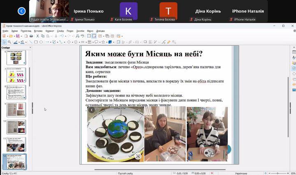
Task: Click the document modified save indicator
Action: [x=212, y=173]
